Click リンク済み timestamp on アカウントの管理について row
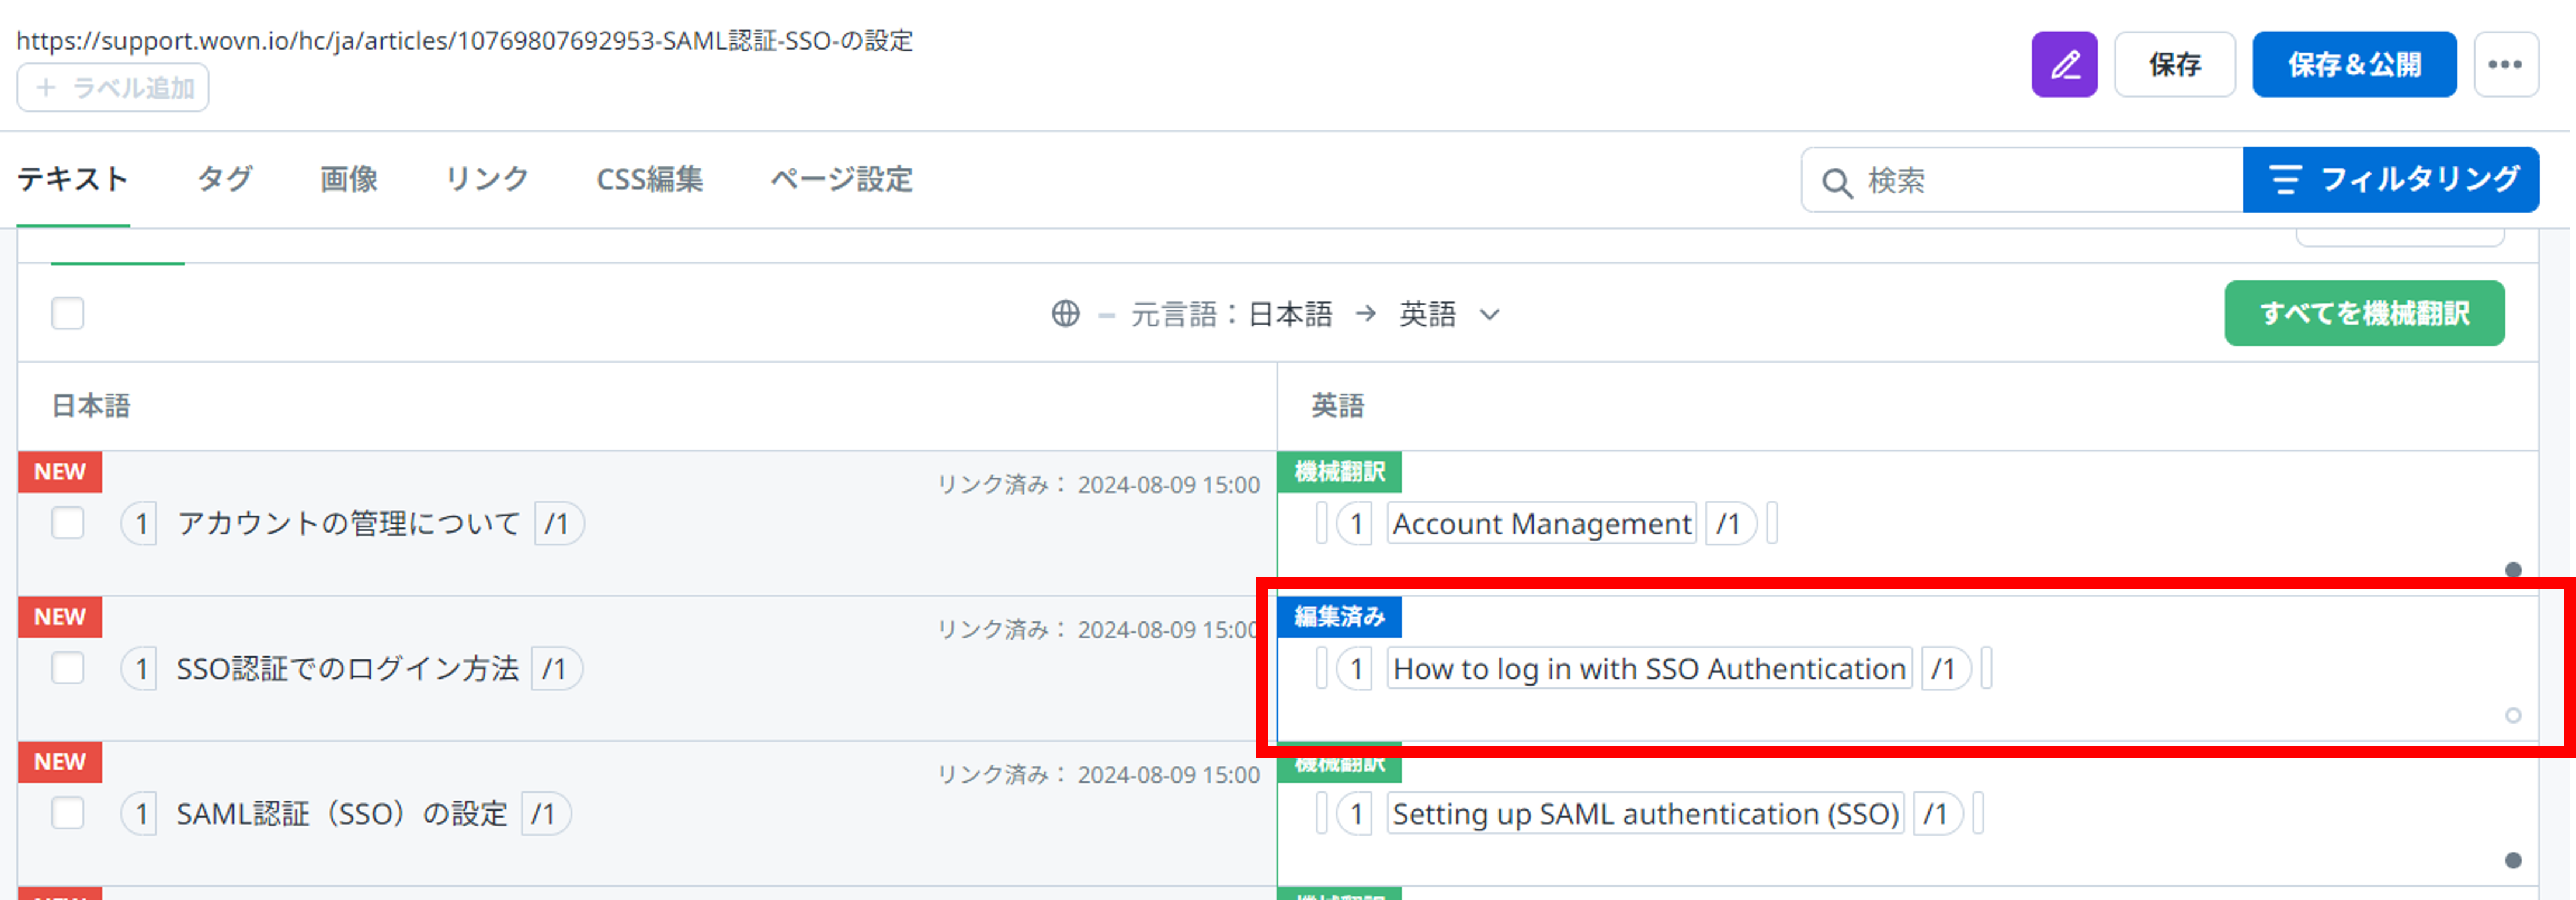This screenshot has height=900, width=2576. pyautogui.click(x=1098, y=485)
